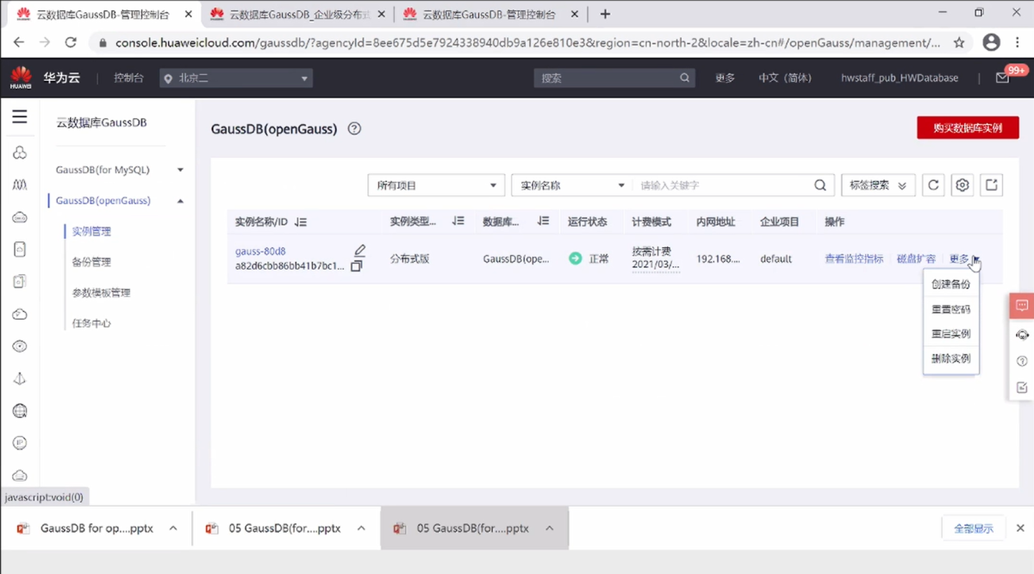Open the 实例名称 search-type dropdown
The width and height of the screenshot is (1034, 574).
tap(571, 185)
